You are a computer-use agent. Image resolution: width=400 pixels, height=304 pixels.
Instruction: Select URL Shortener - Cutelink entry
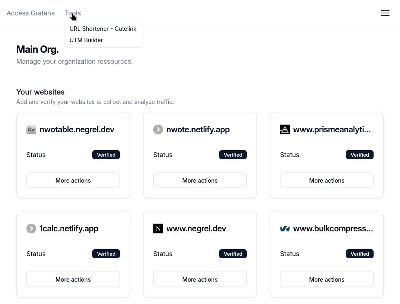(x=103, y=28)
